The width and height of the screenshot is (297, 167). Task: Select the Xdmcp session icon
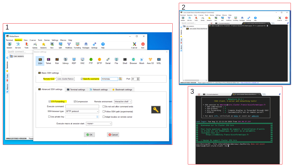click(65, 61)
